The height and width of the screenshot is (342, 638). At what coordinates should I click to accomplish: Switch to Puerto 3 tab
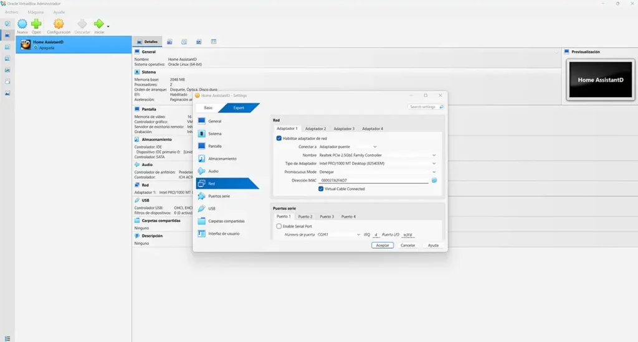point(326,217)
